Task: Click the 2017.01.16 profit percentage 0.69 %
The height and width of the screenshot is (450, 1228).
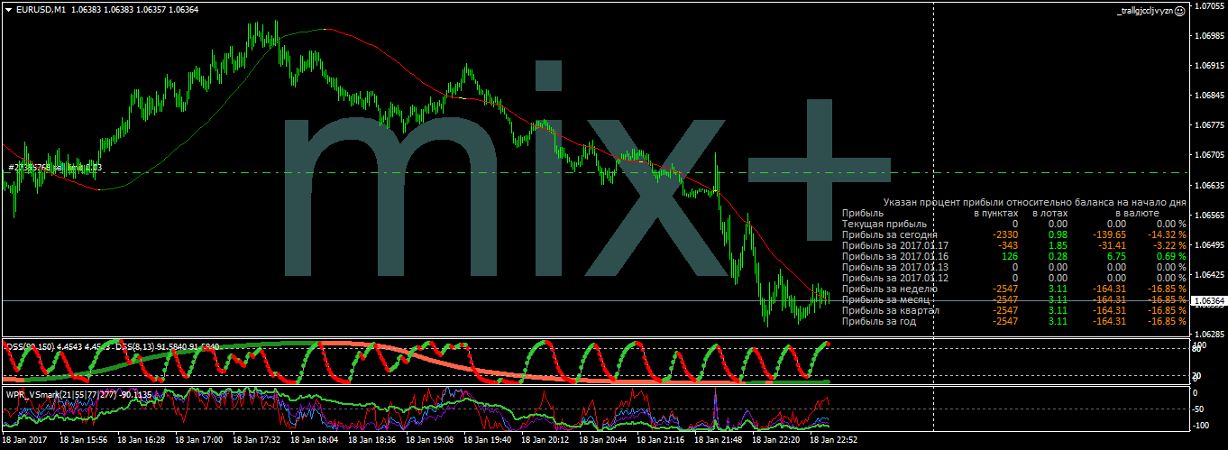Action: tap(1170, 256)
